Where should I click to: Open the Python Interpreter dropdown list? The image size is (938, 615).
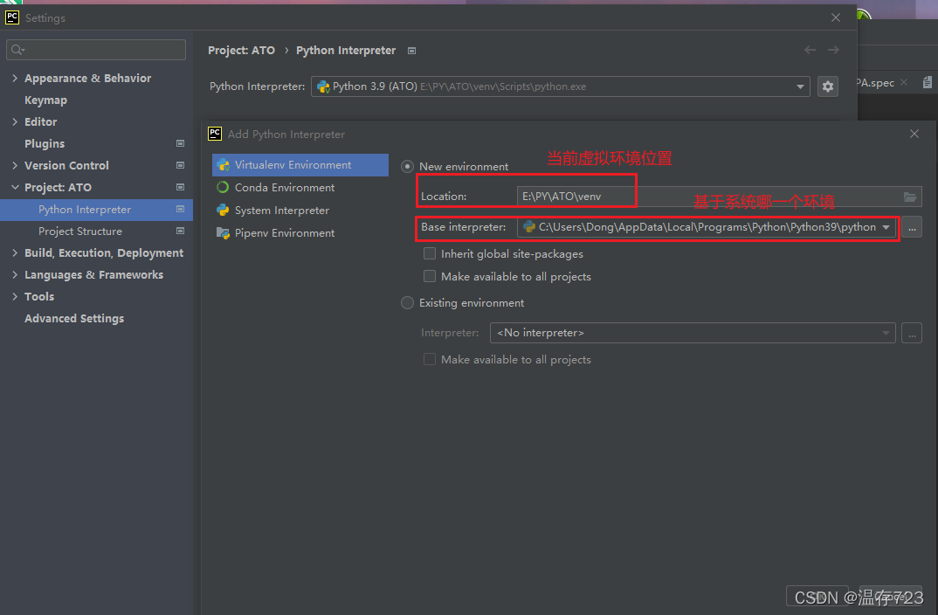tap(800, 86)
